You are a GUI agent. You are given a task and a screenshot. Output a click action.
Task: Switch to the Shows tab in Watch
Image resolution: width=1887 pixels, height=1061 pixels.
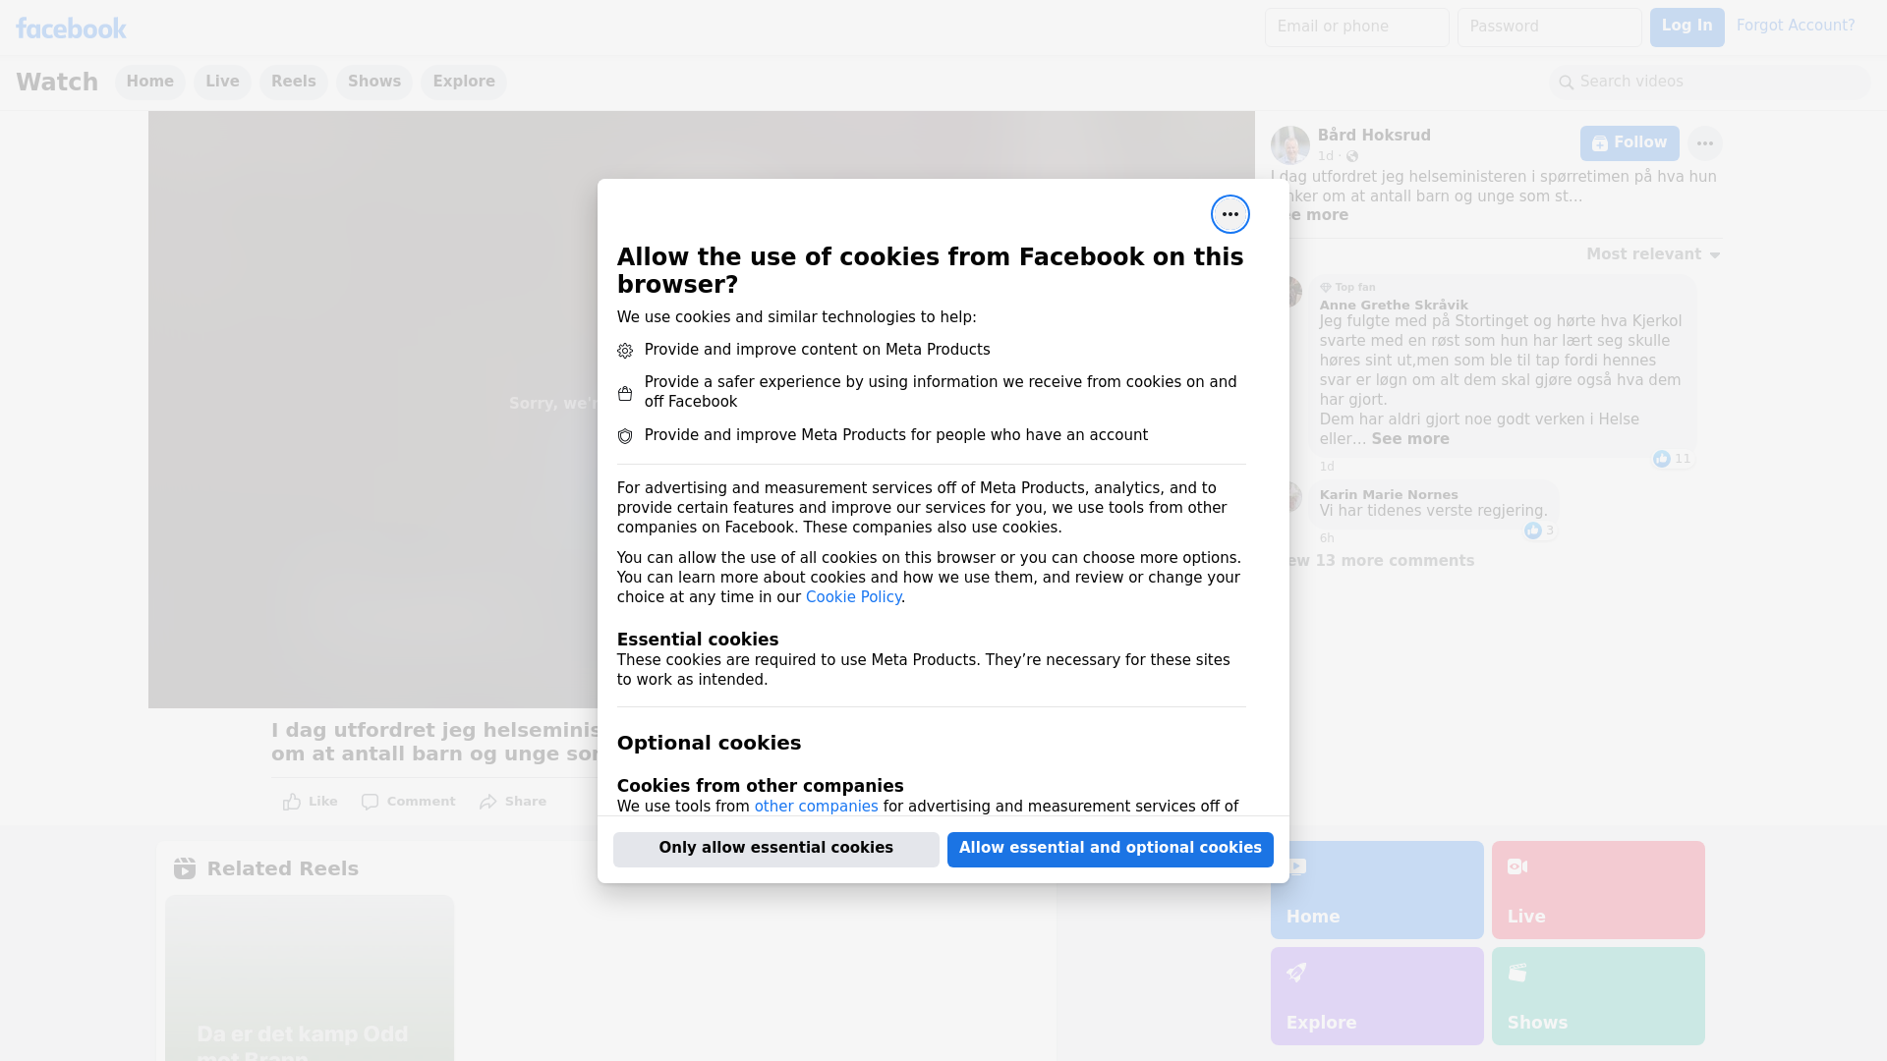pos(374,82)
